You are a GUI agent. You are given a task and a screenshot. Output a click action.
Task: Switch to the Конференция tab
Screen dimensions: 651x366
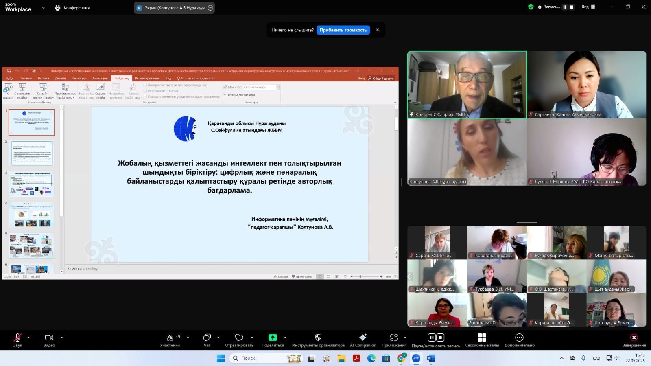[x=72, y=8]
